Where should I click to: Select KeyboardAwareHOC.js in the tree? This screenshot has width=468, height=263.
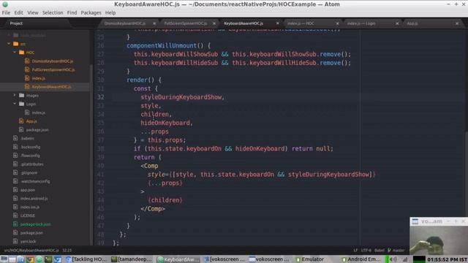click(51, 87)
